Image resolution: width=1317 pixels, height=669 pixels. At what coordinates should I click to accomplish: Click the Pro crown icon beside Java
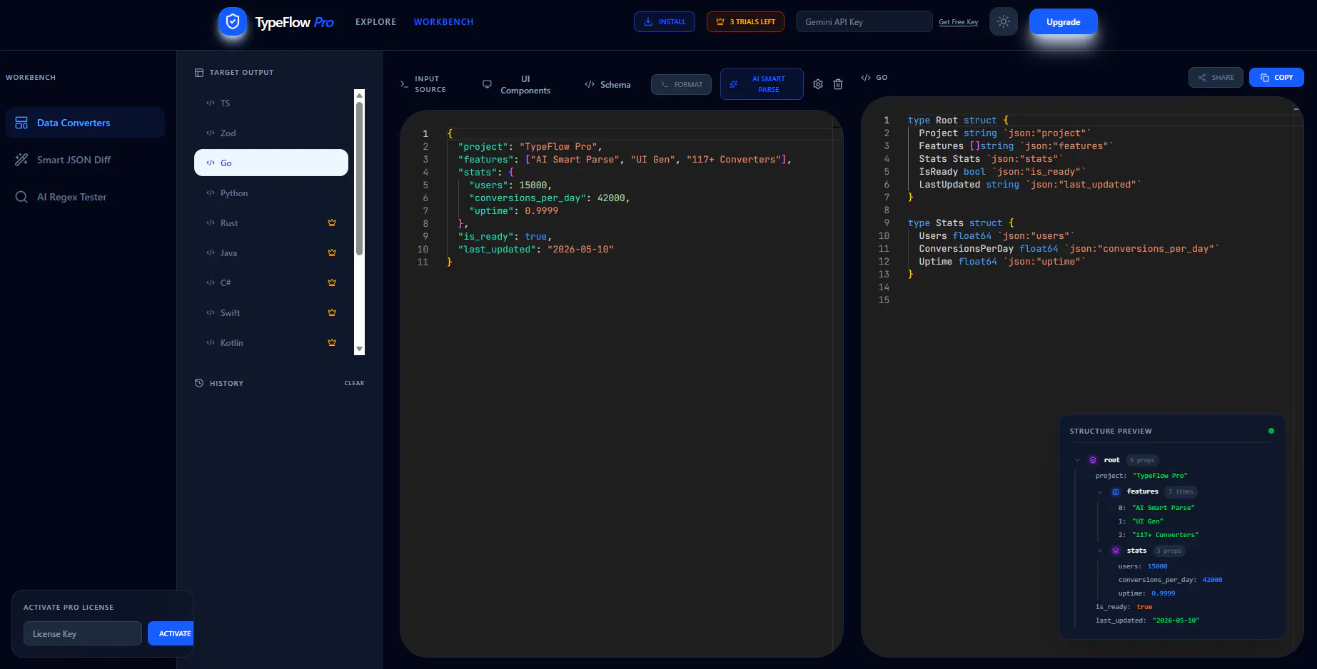pos(332,252)
